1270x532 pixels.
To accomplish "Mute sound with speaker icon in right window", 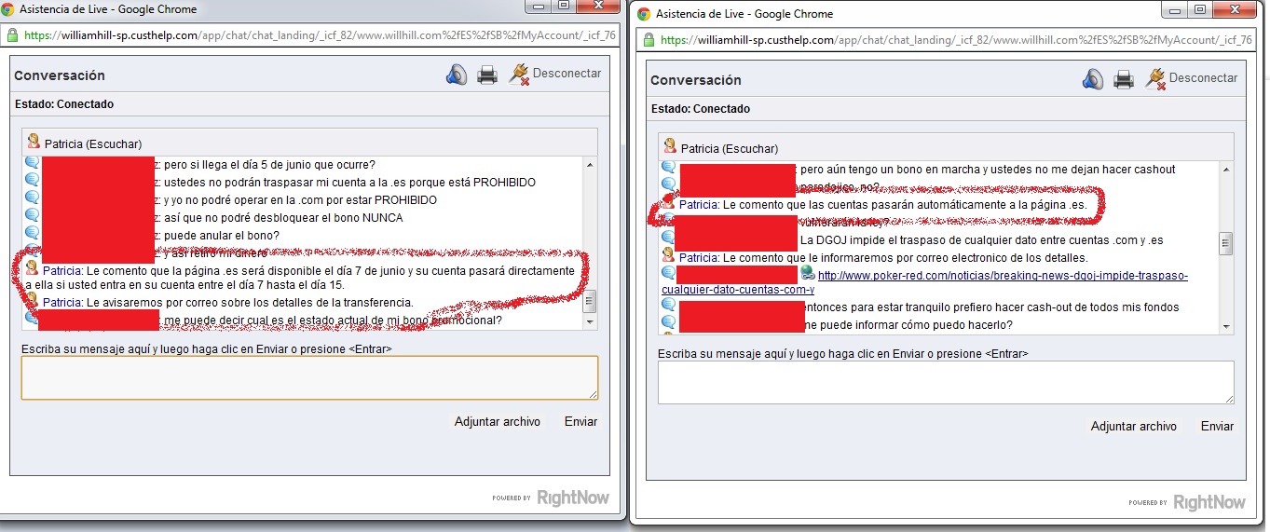I will point(1092,80).
